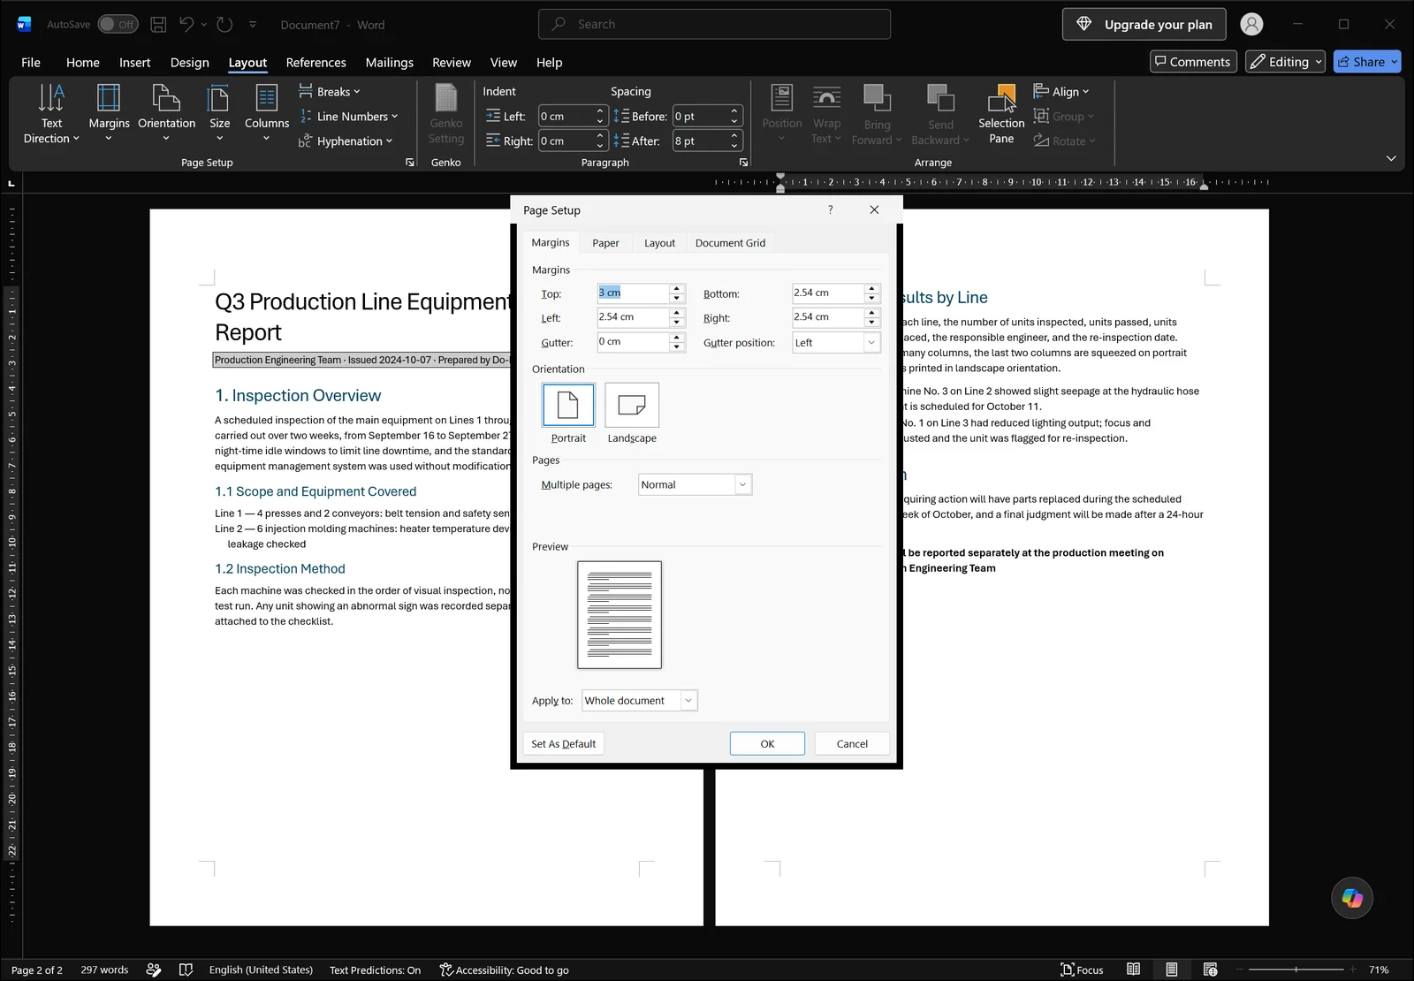This screenshot has height=981, width=1414.
Task: Click the Redo icon
Action: (x=224, y=25)
